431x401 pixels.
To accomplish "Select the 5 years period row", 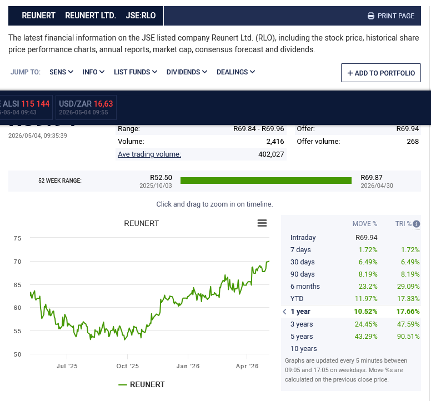I will (350, 337).
